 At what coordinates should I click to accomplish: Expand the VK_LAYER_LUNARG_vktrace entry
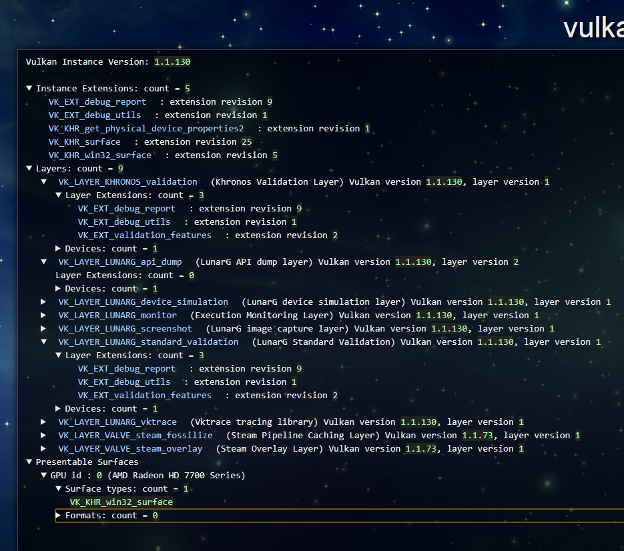(x=43, y=422)
